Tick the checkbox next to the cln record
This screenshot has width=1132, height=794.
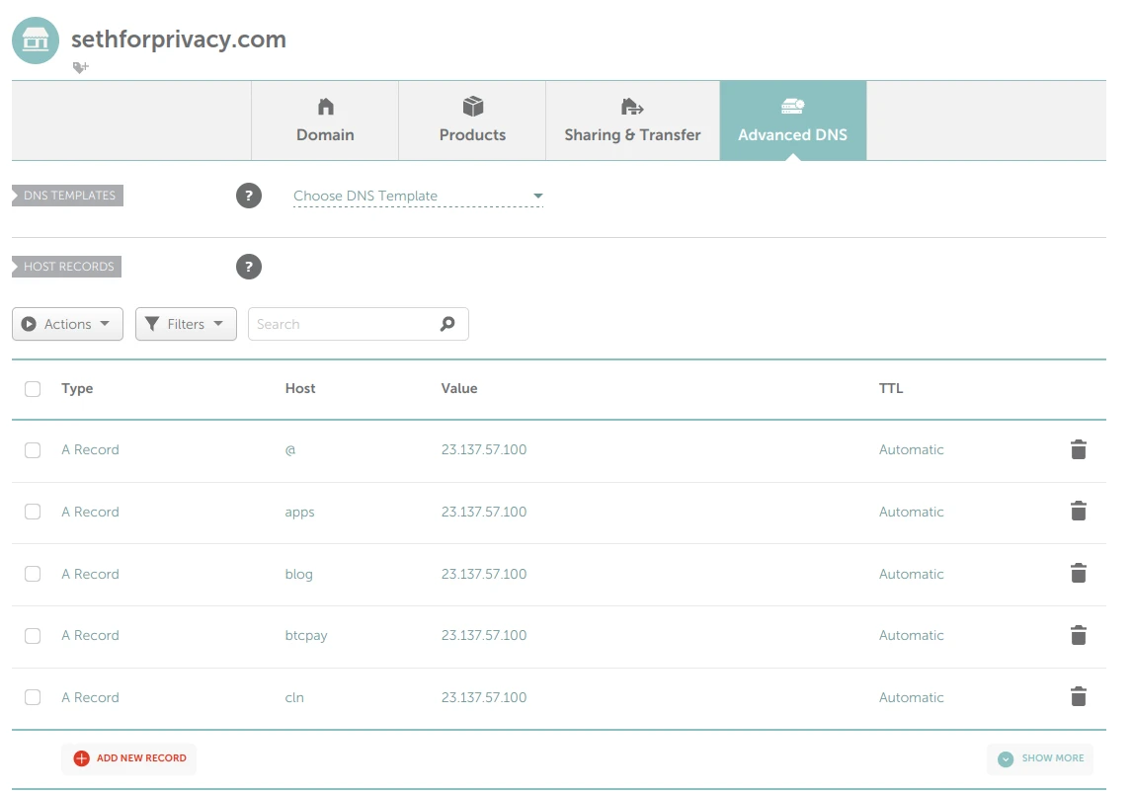point(32,697)
